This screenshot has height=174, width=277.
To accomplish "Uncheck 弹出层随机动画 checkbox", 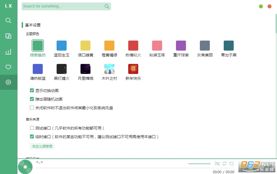I will pos(32,99).
